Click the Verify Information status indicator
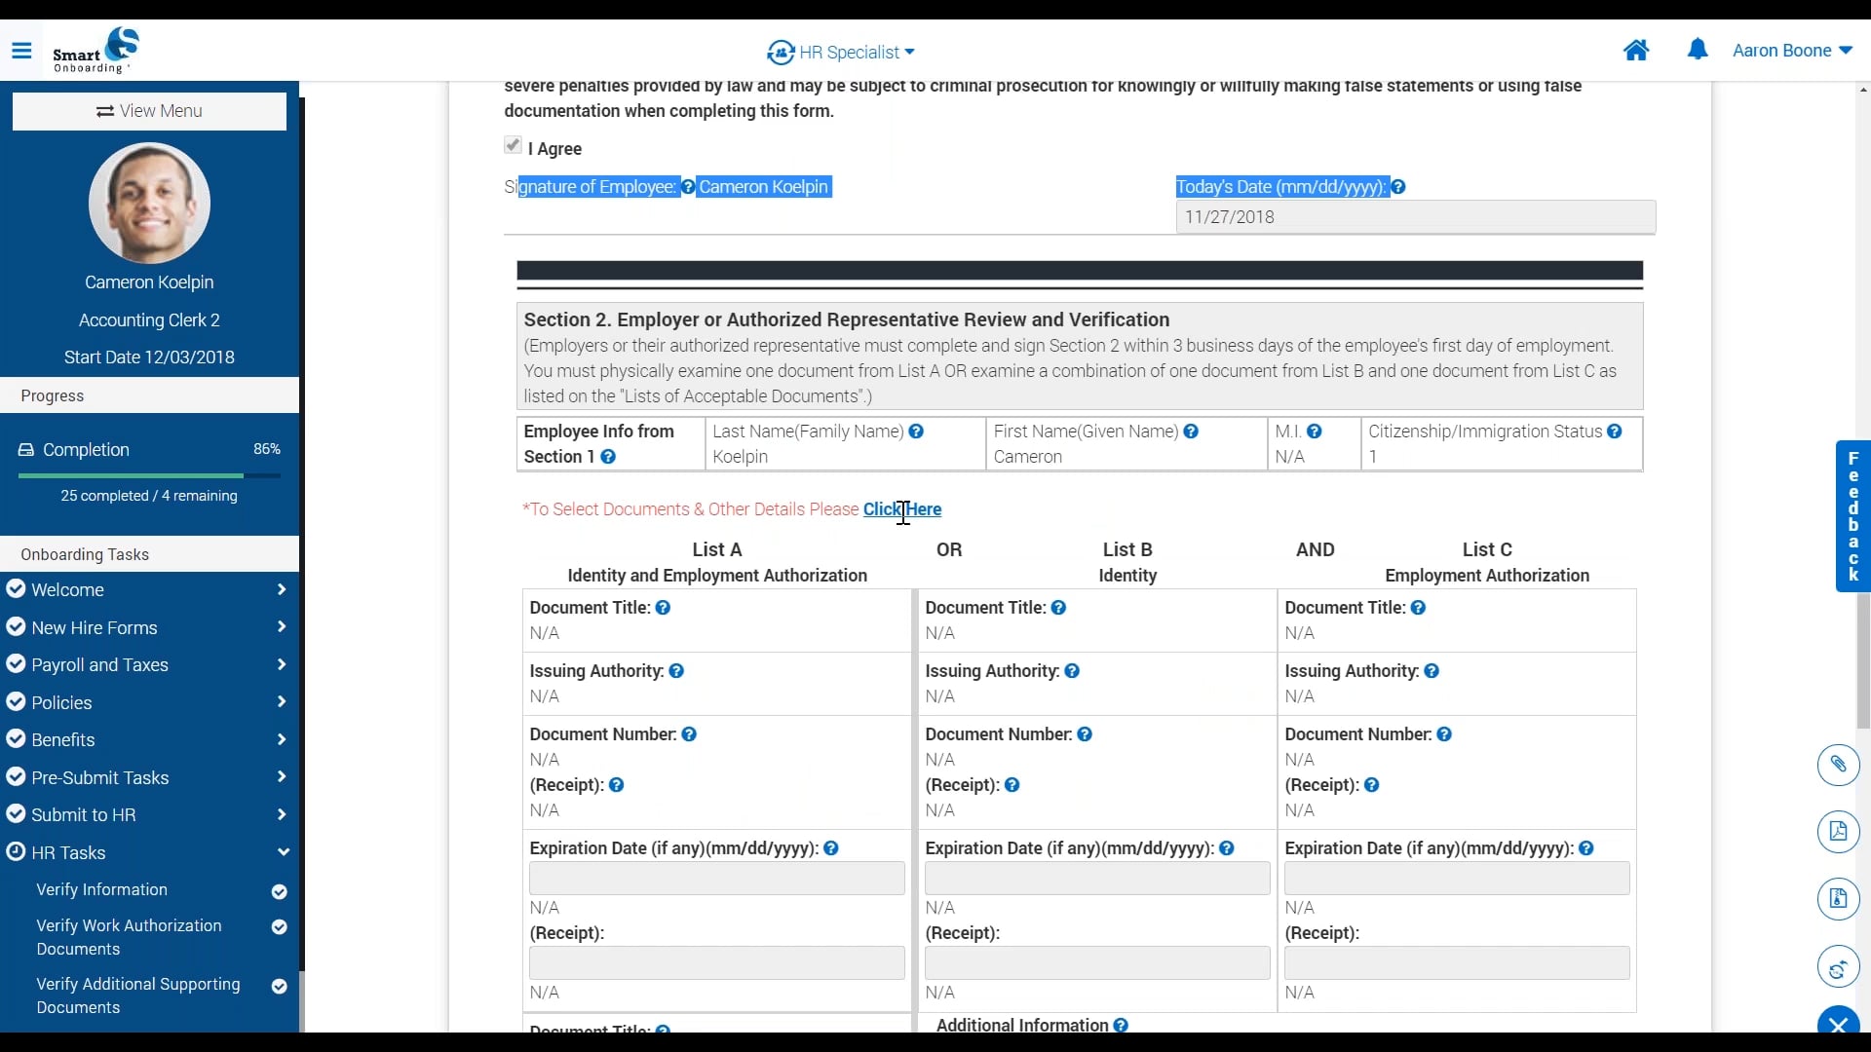 [280, 890]
